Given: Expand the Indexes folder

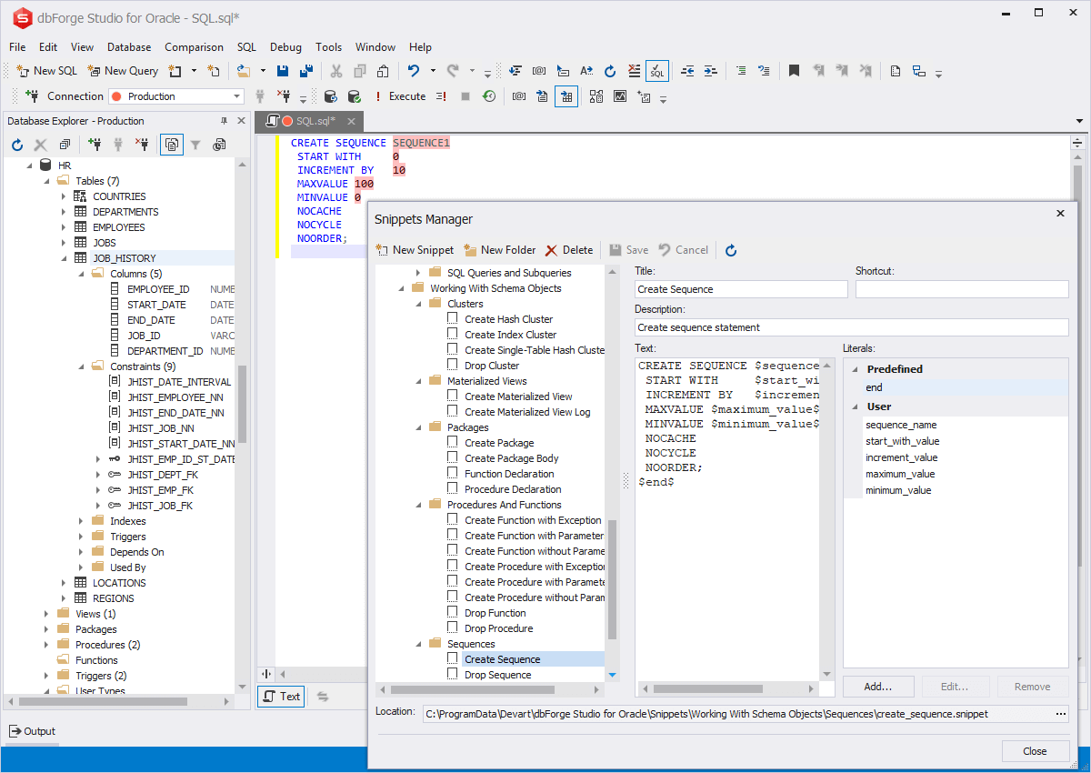Looking at the screenshot, I should tap(81, 521).
